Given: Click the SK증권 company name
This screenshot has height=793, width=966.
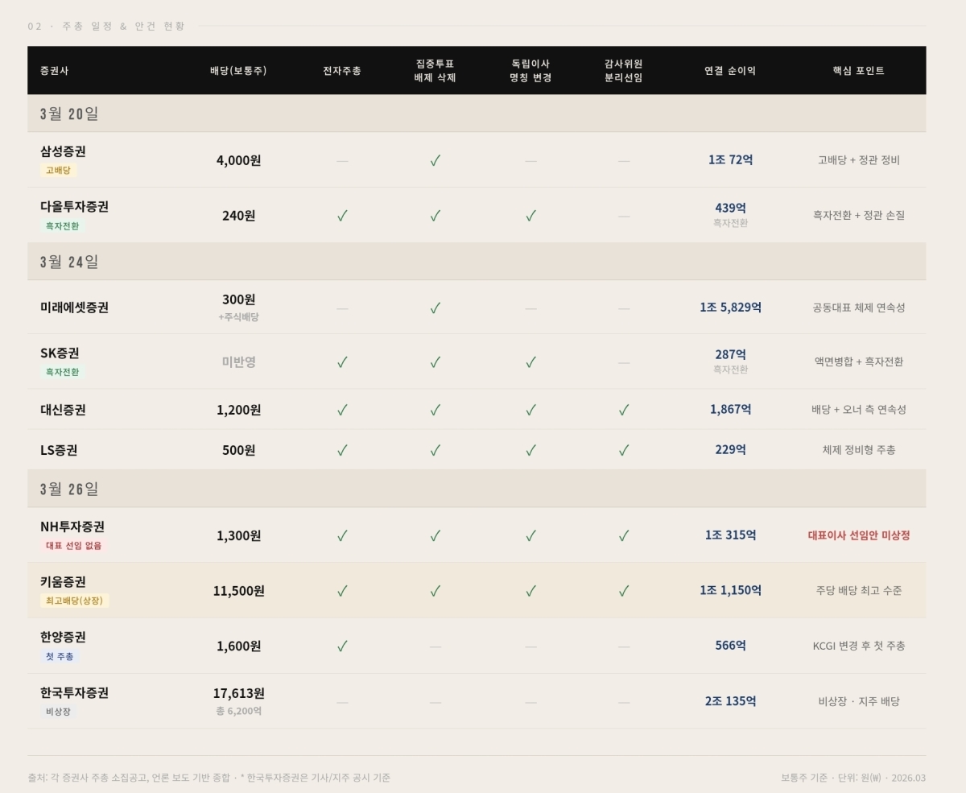Looking at the screenshot, I should tap(60, 353).
